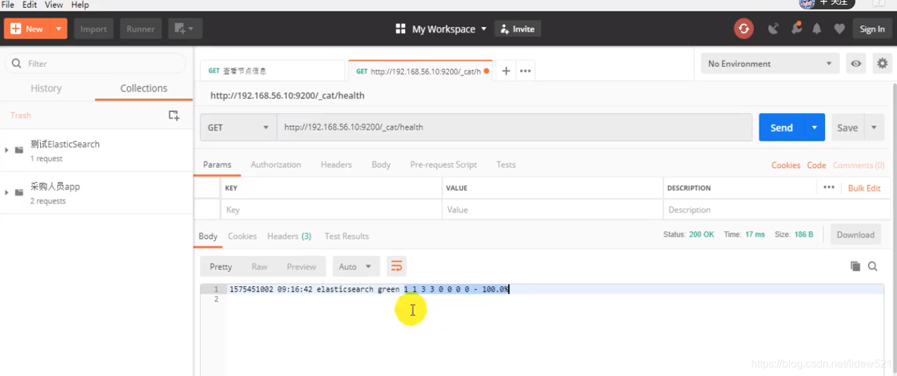Open the Comments (0) link

tap(859, 165)
